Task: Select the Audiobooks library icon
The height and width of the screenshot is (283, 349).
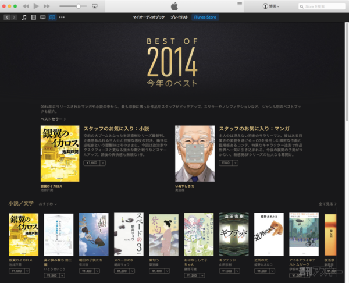Action: click(x=52, y=17)
